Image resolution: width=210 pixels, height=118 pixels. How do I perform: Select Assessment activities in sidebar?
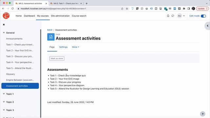[x=20, y=86]
